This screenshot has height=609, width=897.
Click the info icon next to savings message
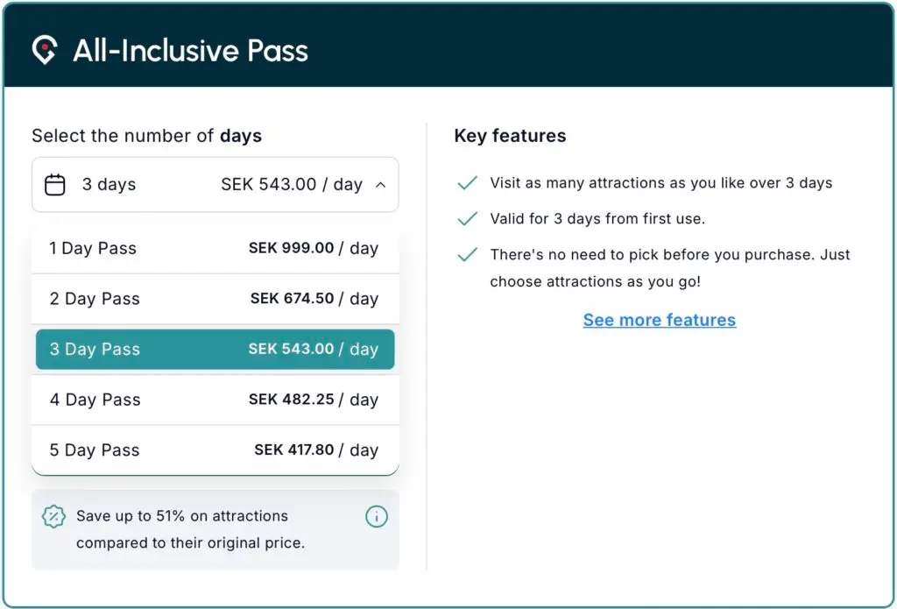(377, 517)
